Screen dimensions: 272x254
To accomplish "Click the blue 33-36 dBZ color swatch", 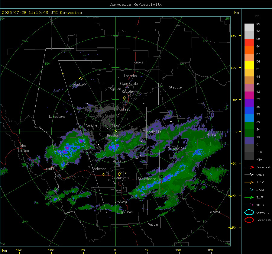I will [x=249, y=111].
